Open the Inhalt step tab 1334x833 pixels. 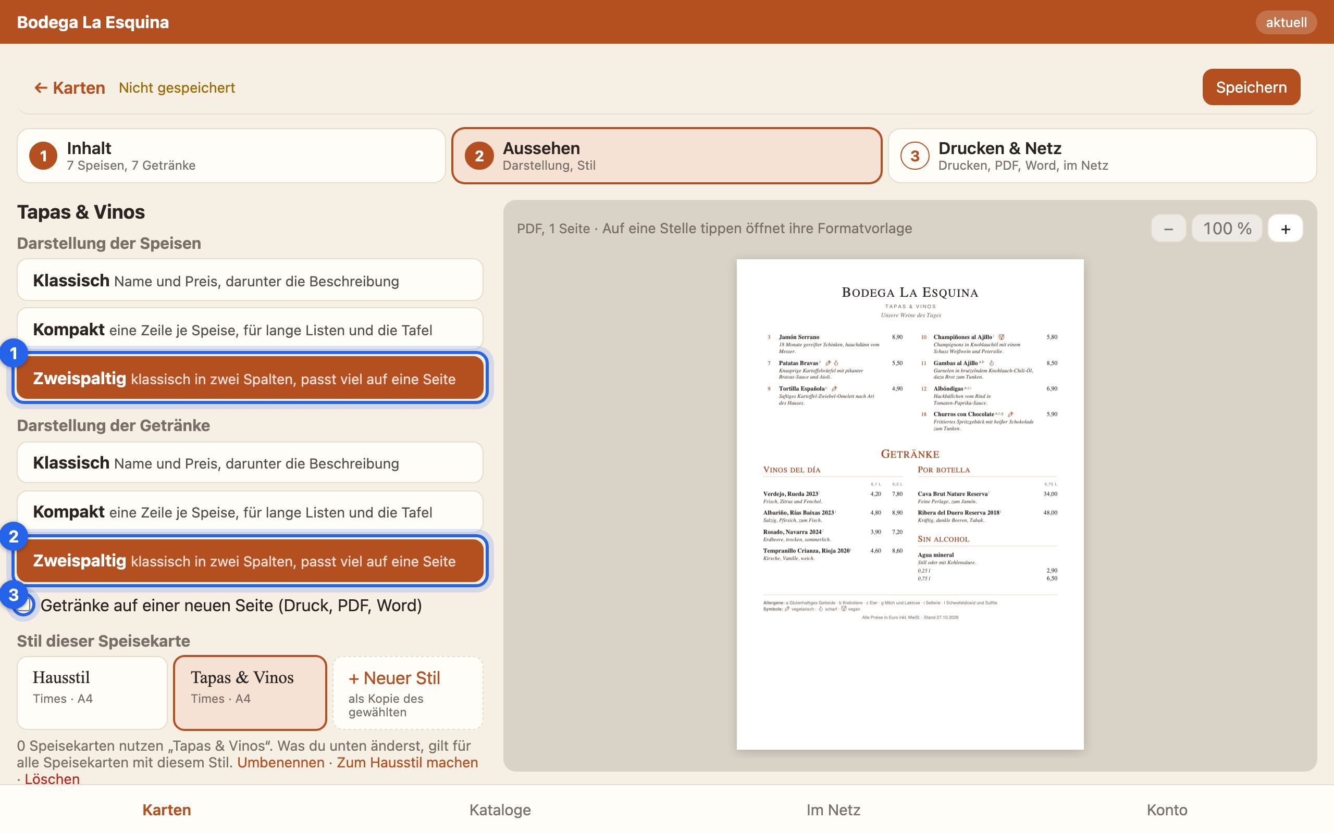[231, 156]
